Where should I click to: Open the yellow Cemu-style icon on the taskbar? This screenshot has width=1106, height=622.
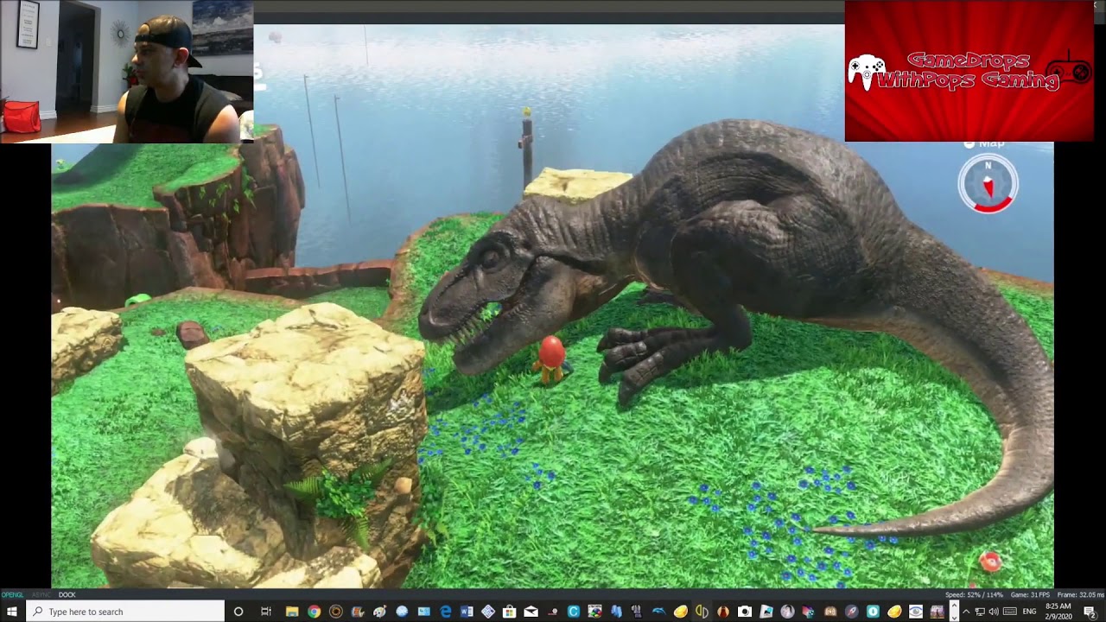coord(681,612)
